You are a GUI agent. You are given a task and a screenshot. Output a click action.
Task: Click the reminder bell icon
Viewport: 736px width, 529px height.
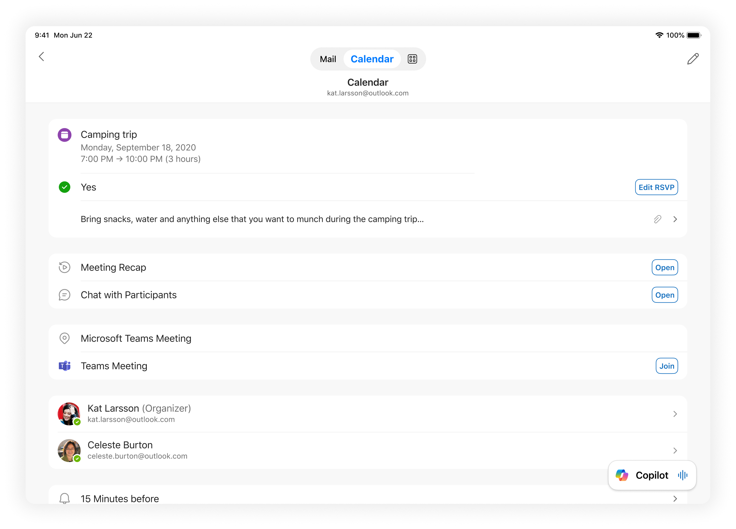(x=65, y=498)
